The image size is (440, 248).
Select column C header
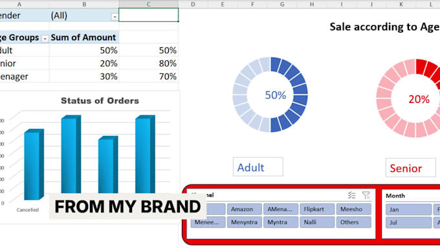pos(148,5)
